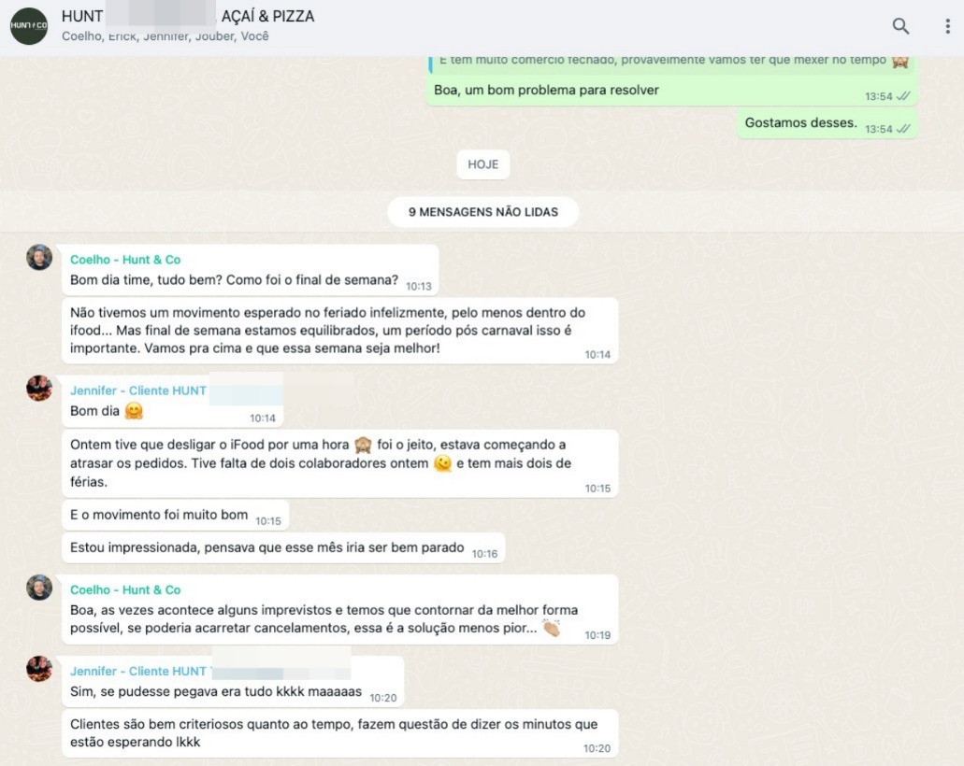Open Coelho's avatar beside the 10:13 message

click(39, 258)
